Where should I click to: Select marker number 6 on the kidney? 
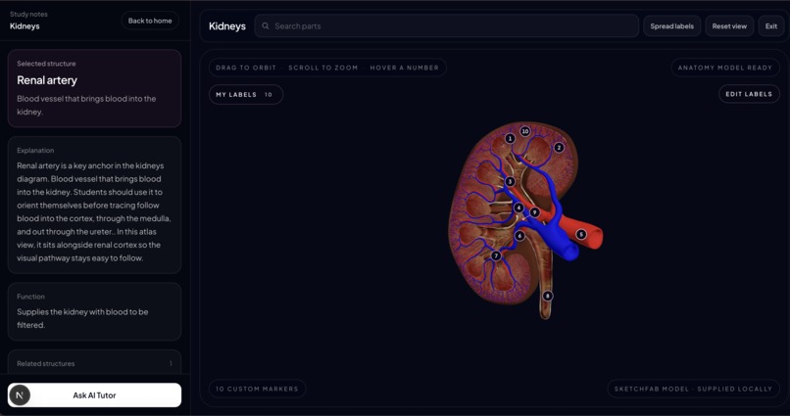(x=519, y=236)
